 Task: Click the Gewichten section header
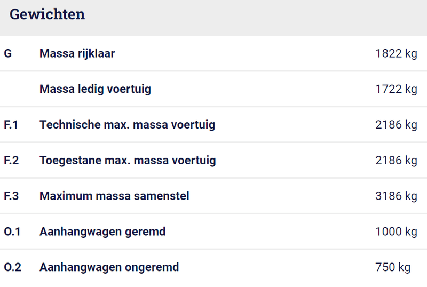coord(48,15)
